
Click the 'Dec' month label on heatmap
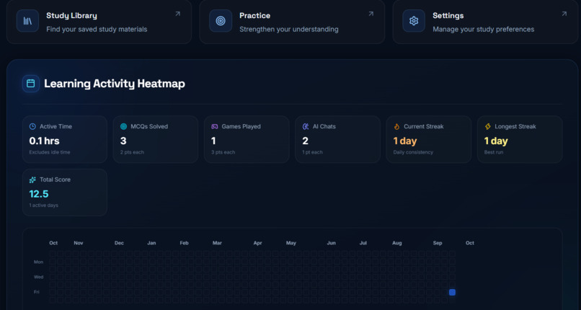point(119,243)
